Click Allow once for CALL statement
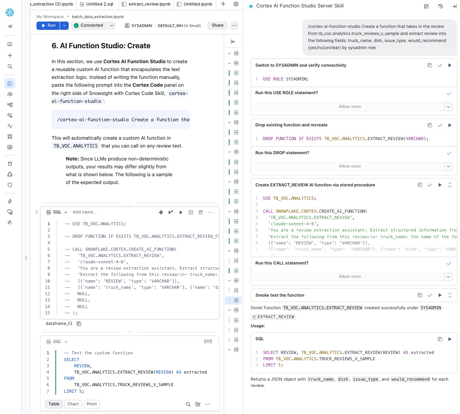Viewport: 460px width, 414px height. [x=350, y=276]
